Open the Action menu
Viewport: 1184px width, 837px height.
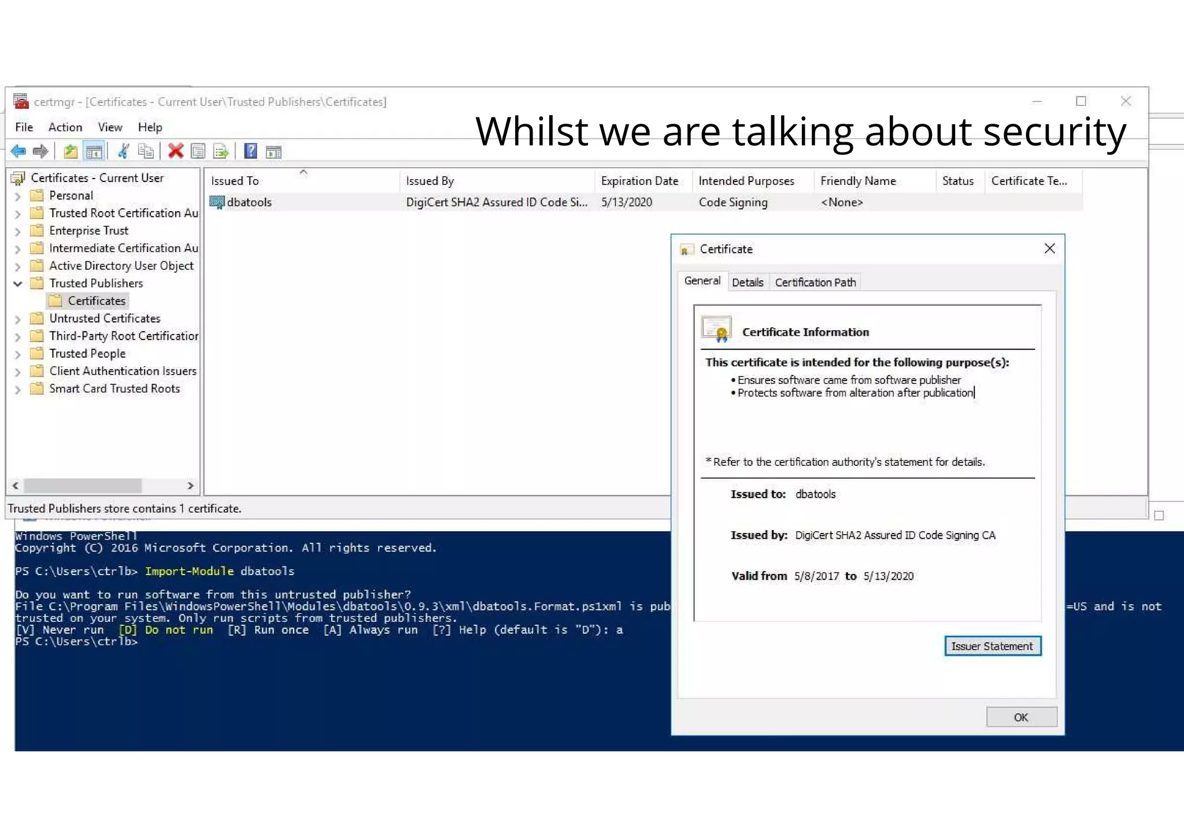click(65, 127)
